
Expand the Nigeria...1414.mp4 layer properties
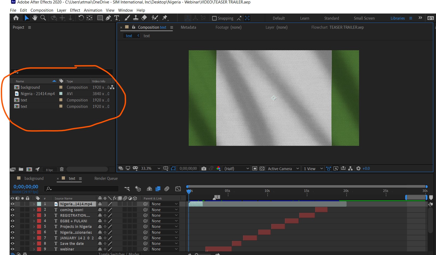point(34,204)
